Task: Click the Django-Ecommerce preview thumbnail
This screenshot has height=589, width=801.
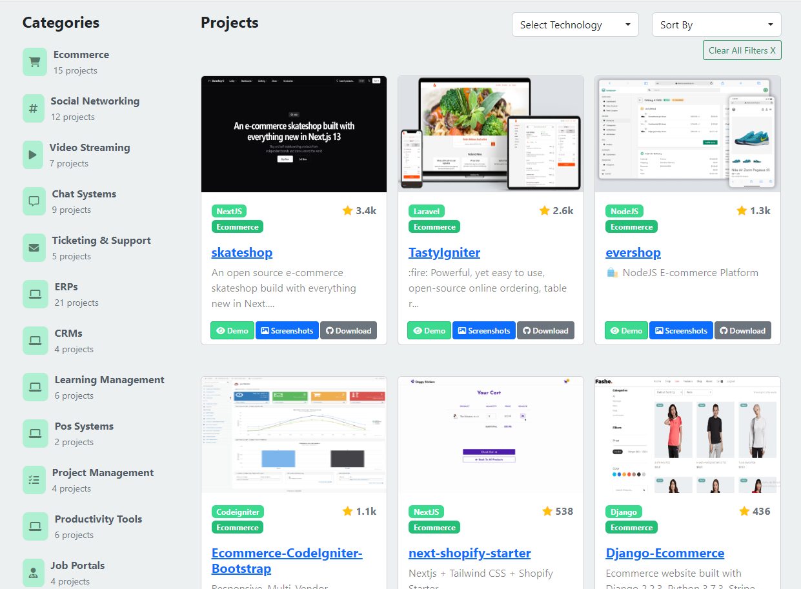Action: [x=688, y=435]
